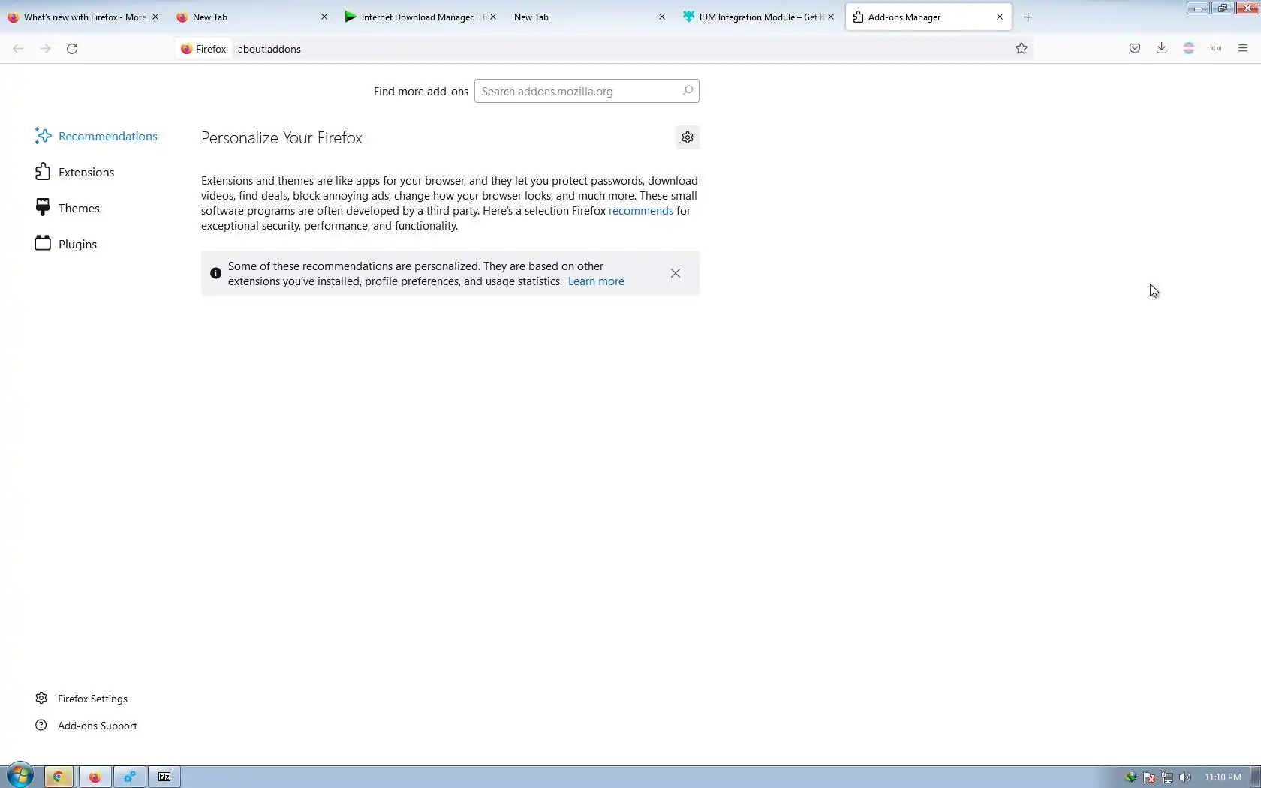Click the Show desktop strip at taskbar end
The height and width of the screenshot is (788, 1261).
tap(1255, 777)
